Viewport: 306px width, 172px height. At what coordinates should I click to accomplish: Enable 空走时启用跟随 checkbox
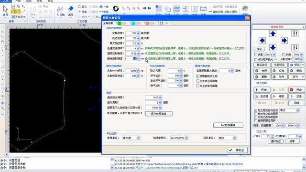[197, 81]
